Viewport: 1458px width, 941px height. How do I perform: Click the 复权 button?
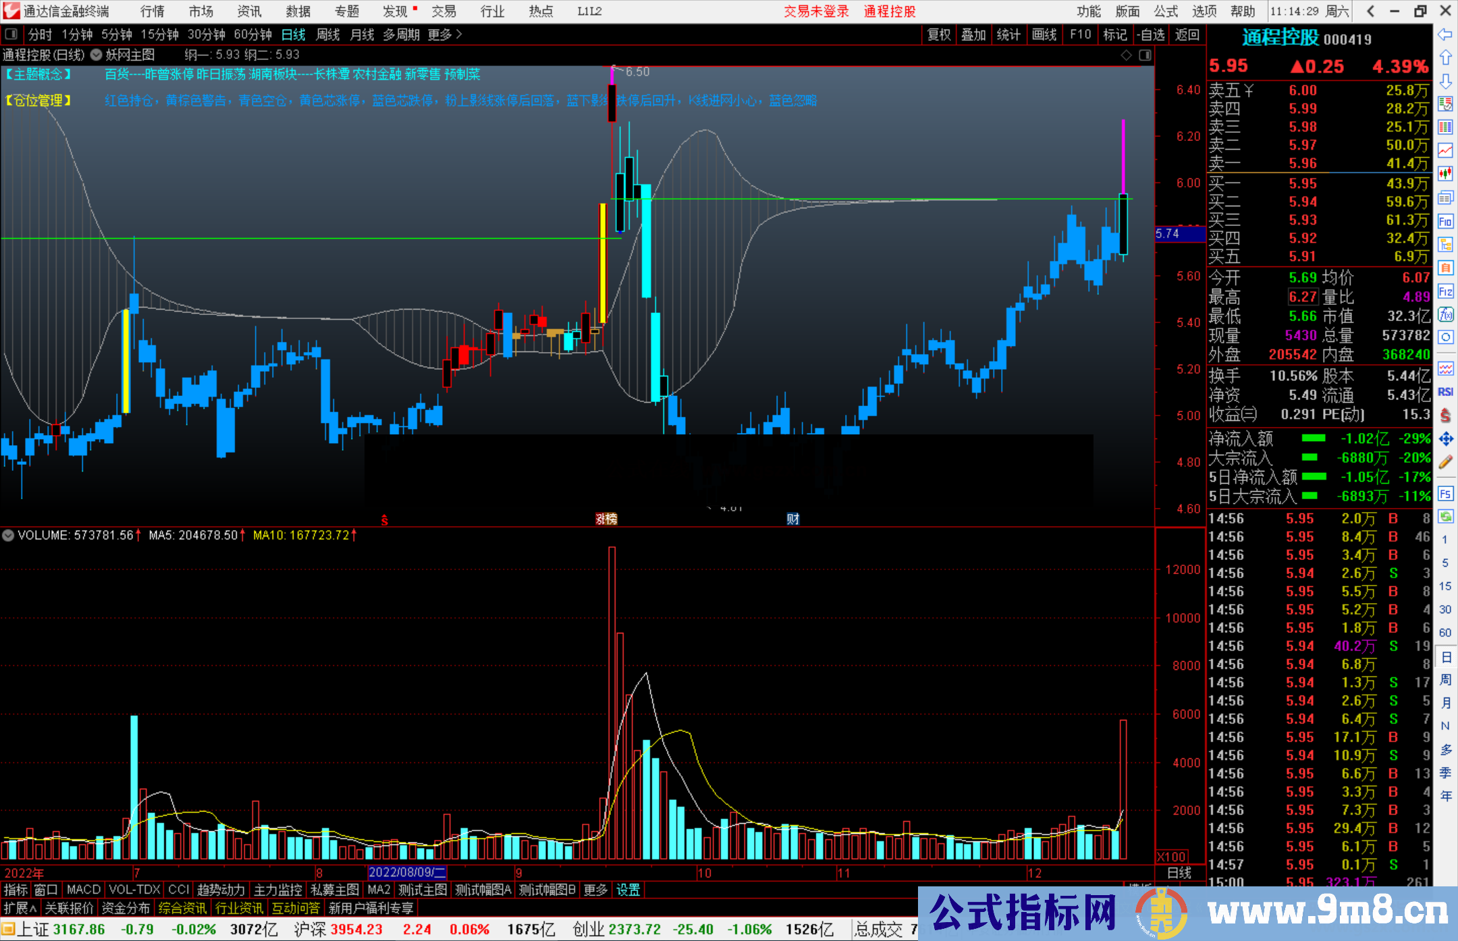pos(939,34)
